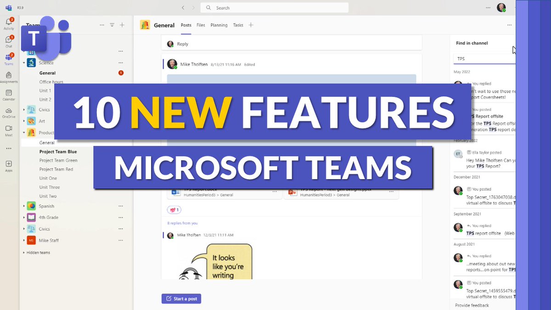Open the Apps store icon
Screen dimensions: 551x310
tap(9, 166)
